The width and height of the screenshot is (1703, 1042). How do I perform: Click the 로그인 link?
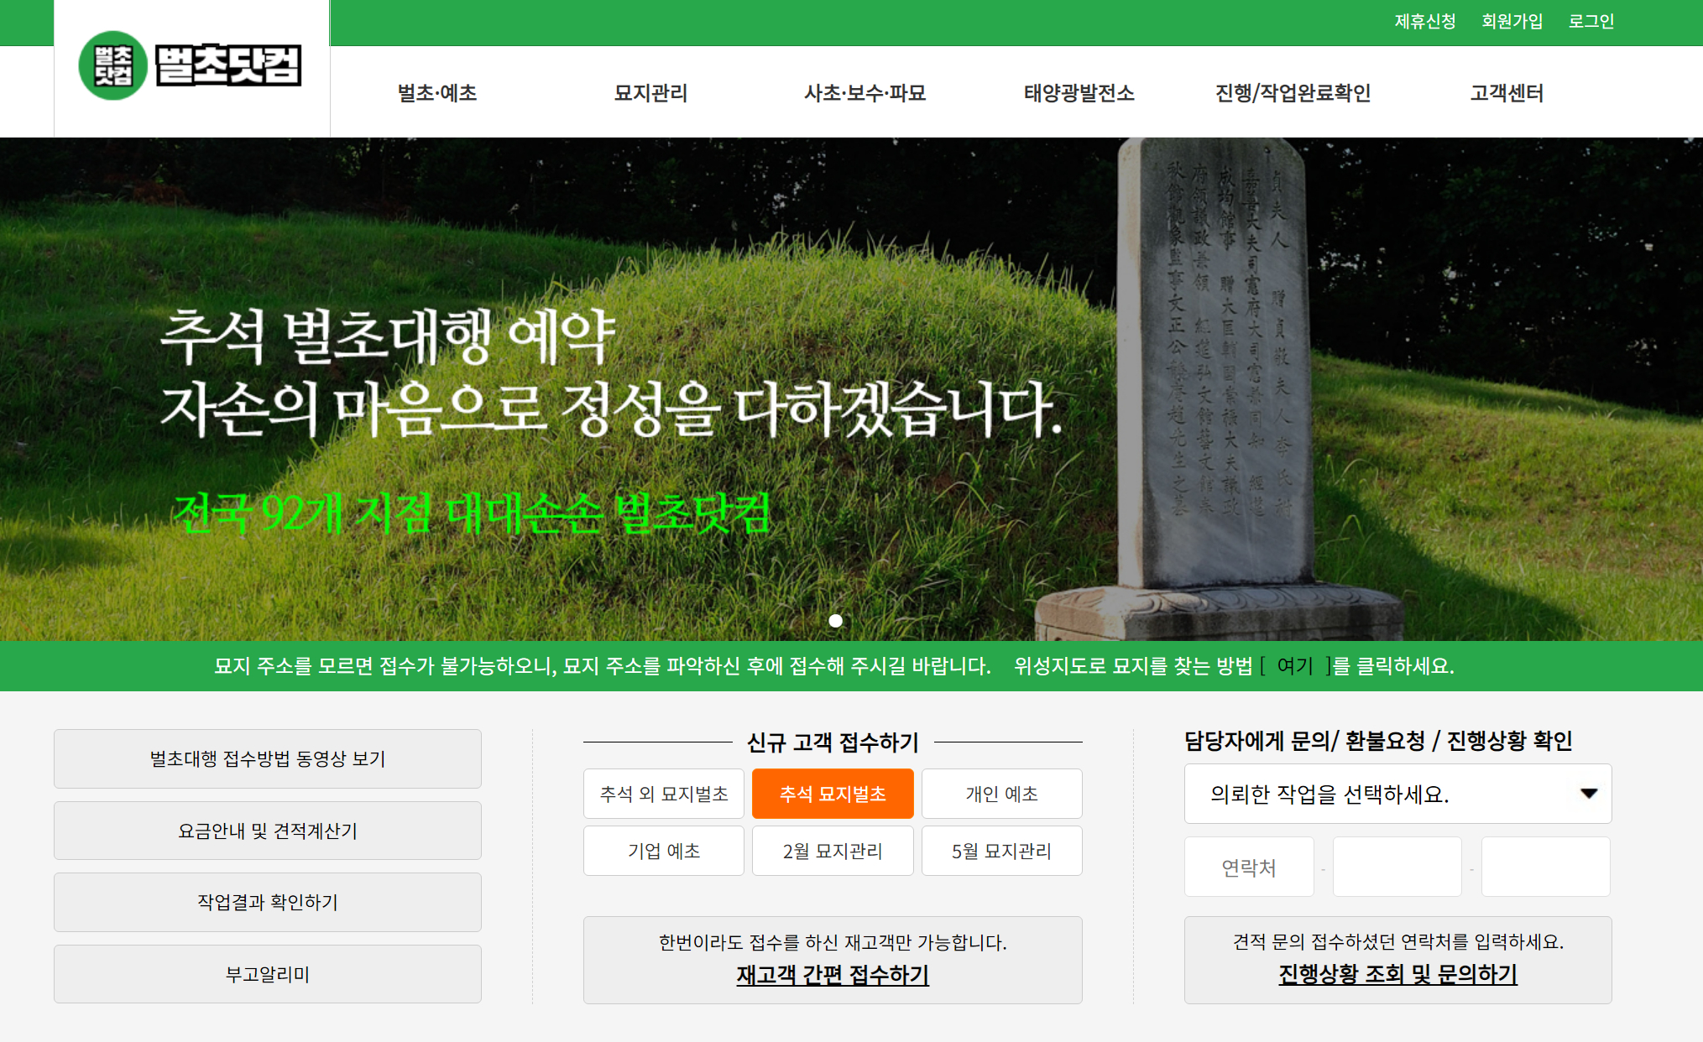[x=1591, y=21]
